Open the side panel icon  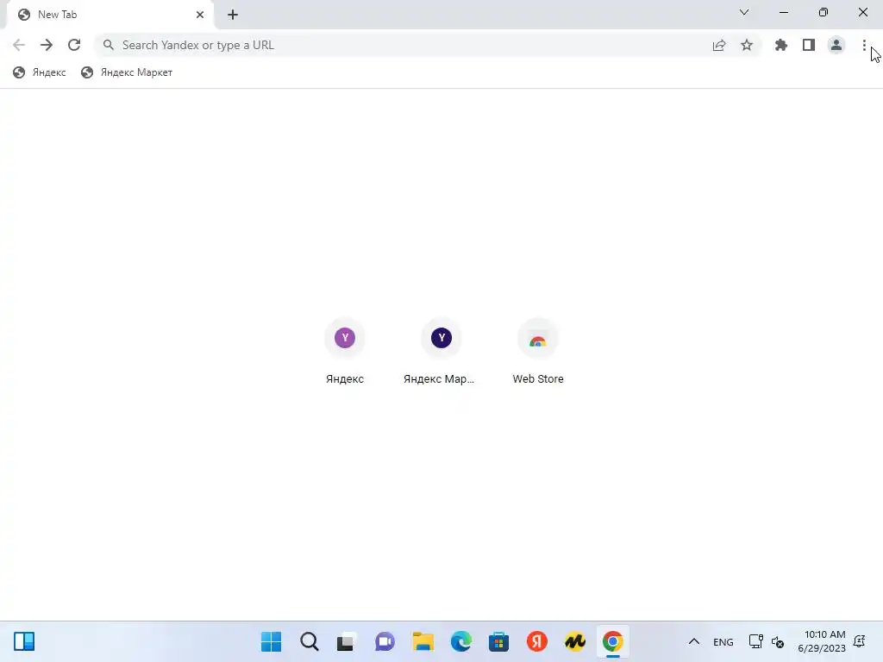click(x=809, y=45)
